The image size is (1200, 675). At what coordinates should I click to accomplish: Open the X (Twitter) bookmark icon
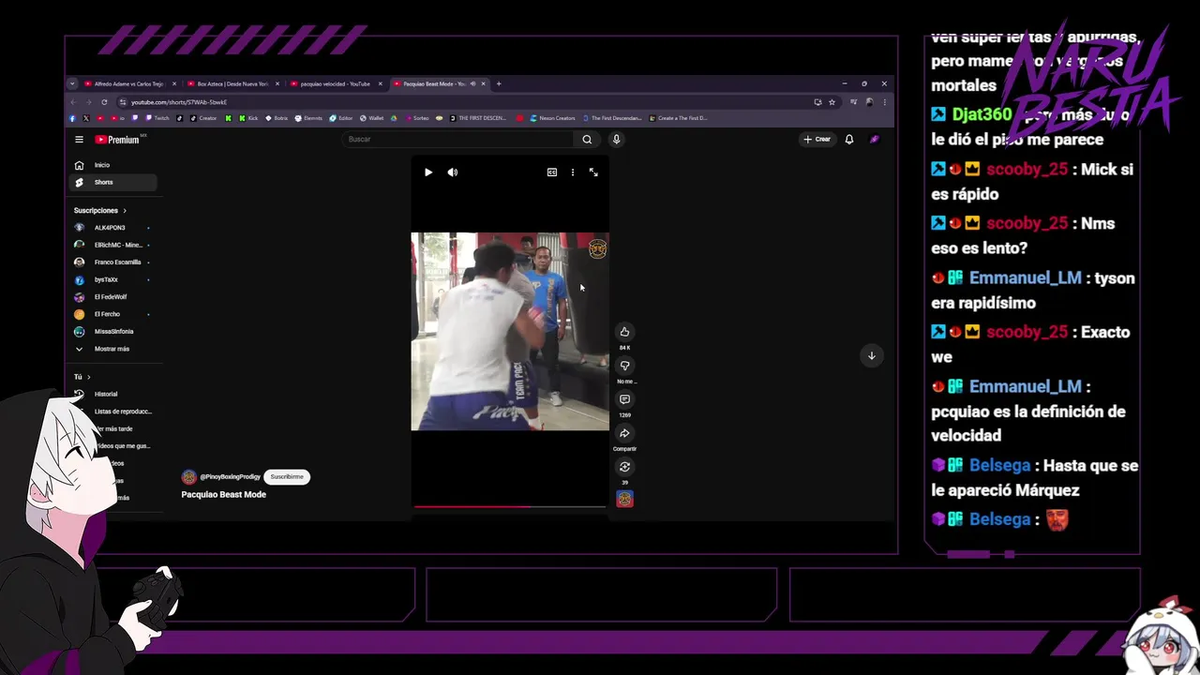pyautogui.click(x=86, y=118)
